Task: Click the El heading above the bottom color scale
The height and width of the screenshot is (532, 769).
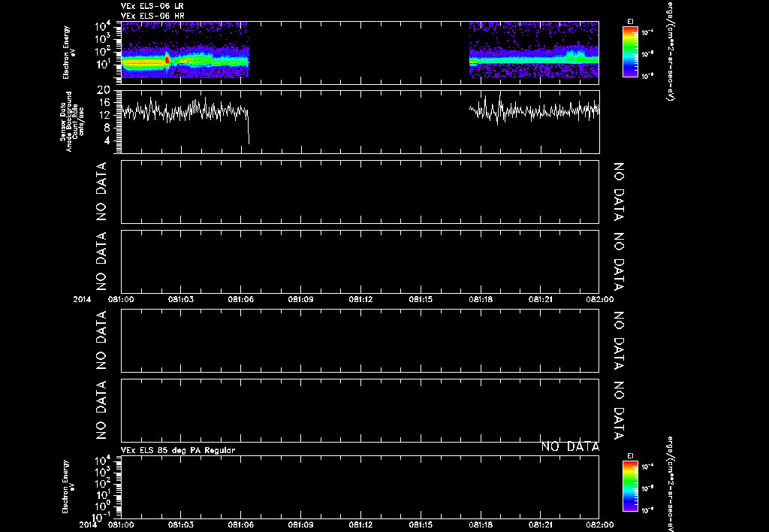Action: (x=630, y=456)
